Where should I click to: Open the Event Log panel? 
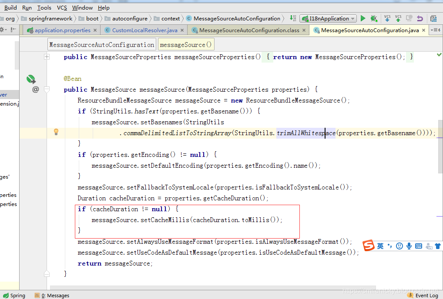point(423,296)
